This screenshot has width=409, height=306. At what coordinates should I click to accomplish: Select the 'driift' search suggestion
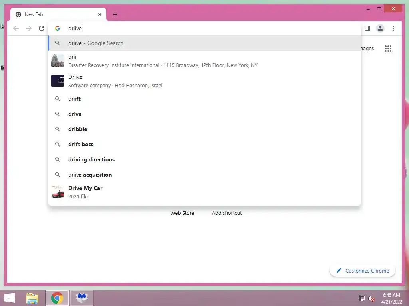[x=204, y=99]
